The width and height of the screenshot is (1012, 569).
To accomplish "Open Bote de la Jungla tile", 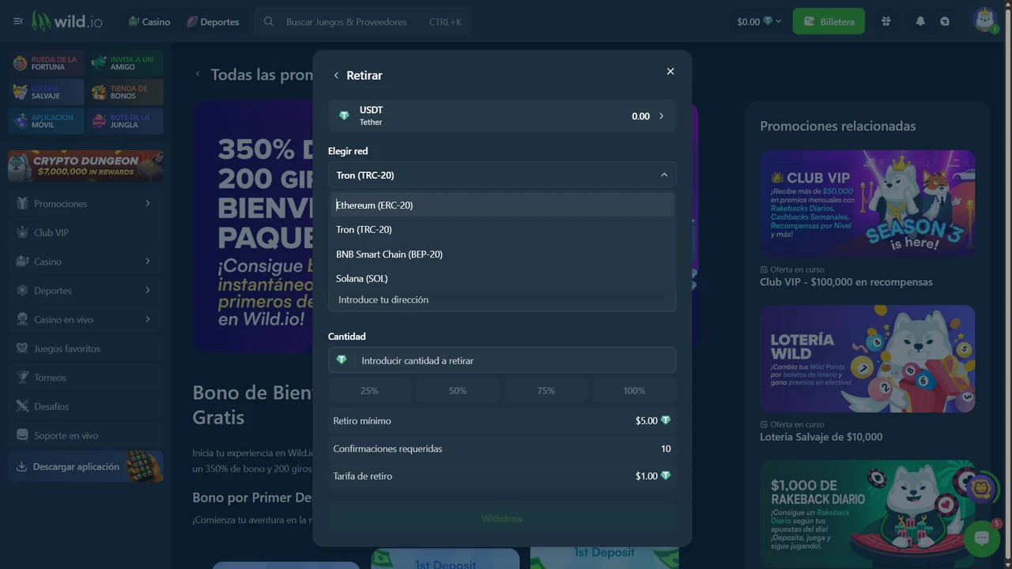I will pos(125,121).
